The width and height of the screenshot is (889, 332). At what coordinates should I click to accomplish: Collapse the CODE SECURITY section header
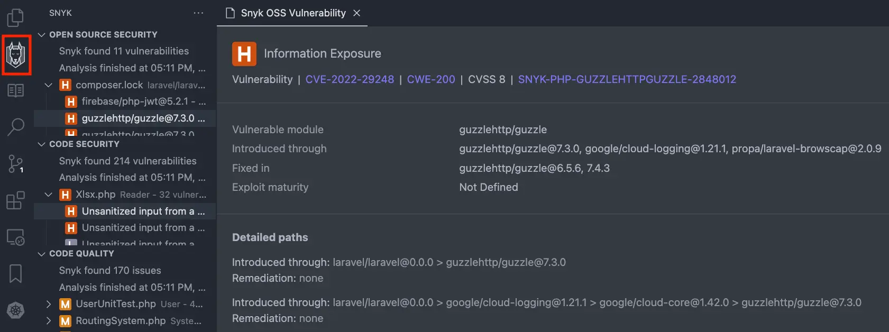coord(41,144)
